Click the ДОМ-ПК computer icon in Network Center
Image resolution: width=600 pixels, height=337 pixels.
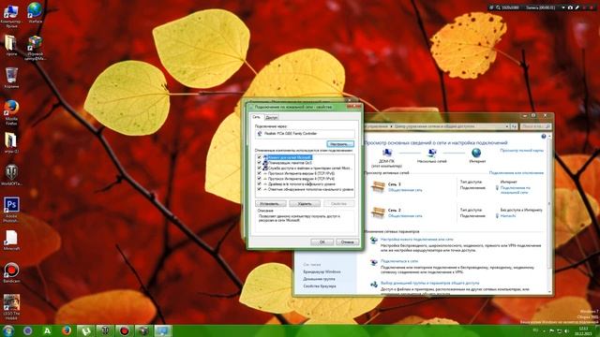(x=387, y=154)
